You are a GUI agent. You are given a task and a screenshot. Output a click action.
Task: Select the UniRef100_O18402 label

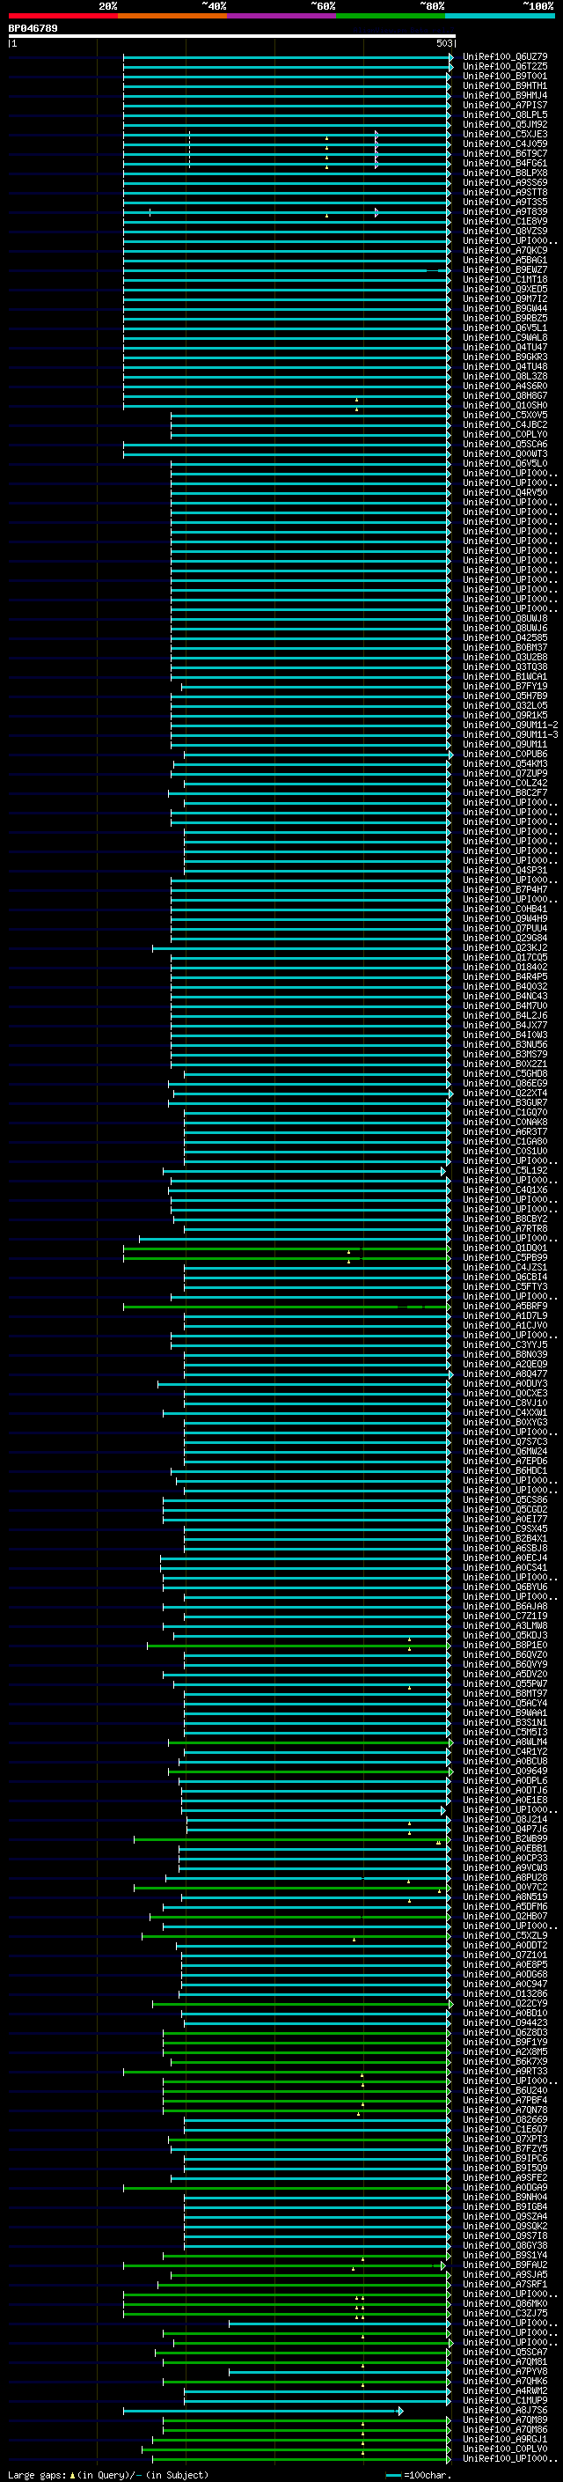tap(505, 968)
